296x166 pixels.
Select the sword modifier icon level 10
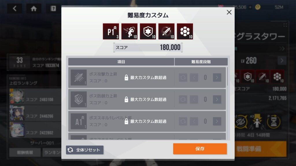[x=166, y=31]
